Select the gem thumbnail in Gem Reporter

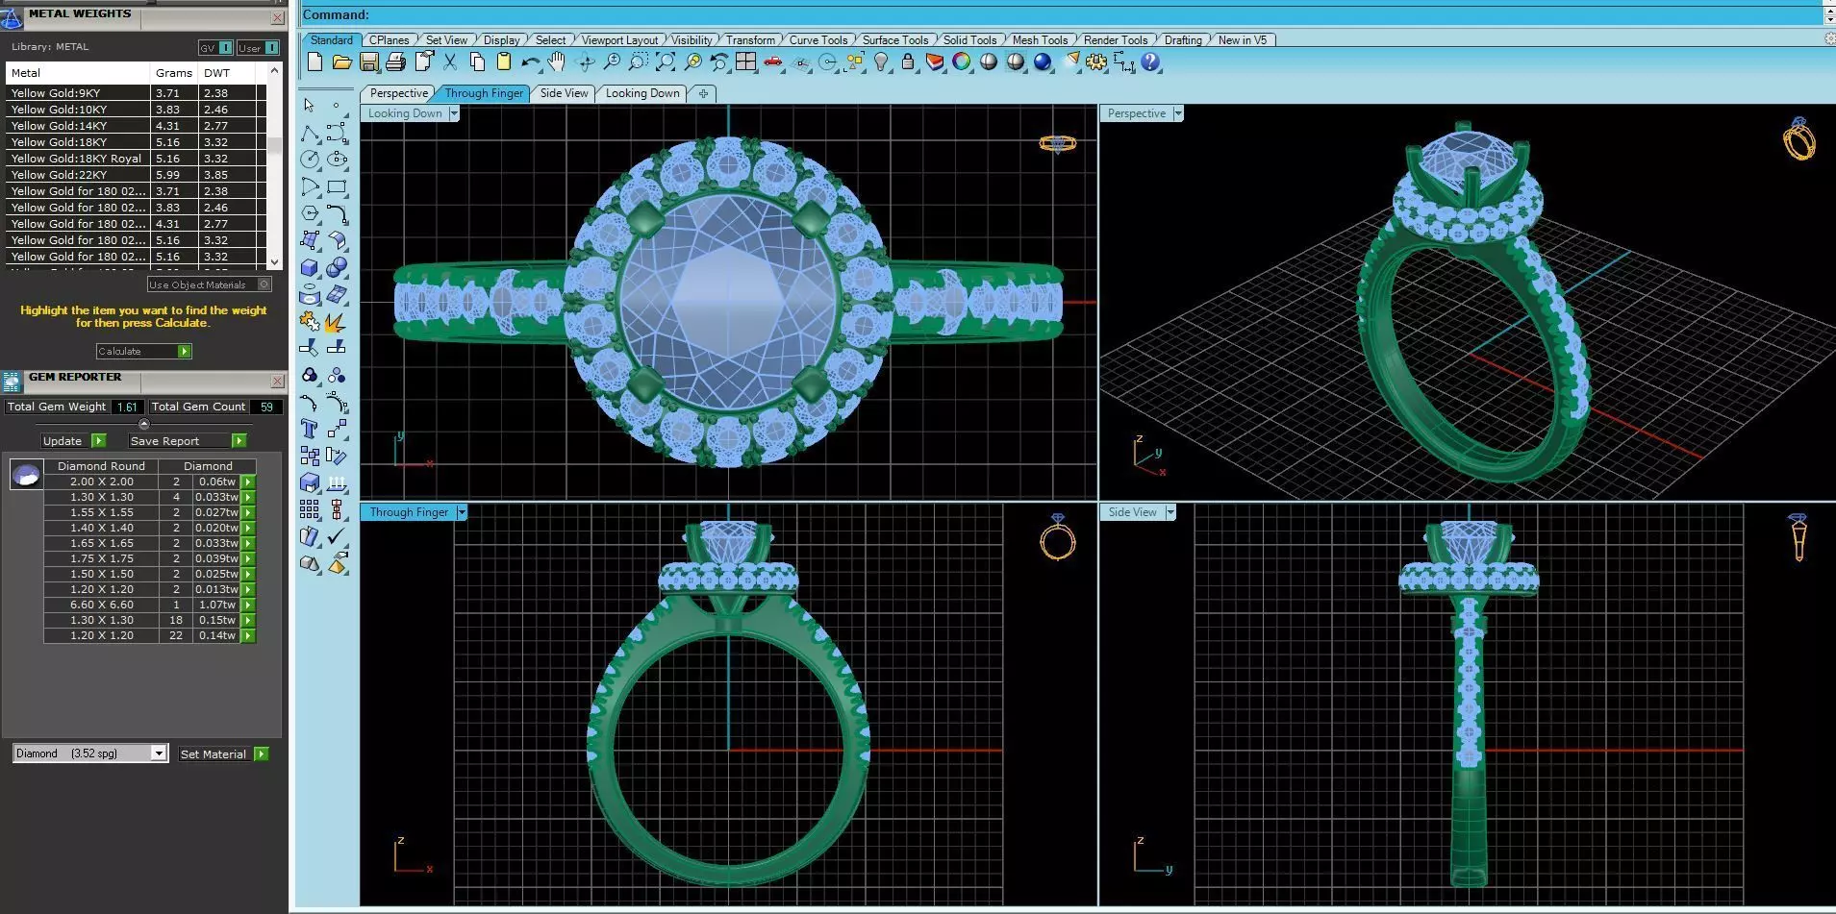pos(26,474)
